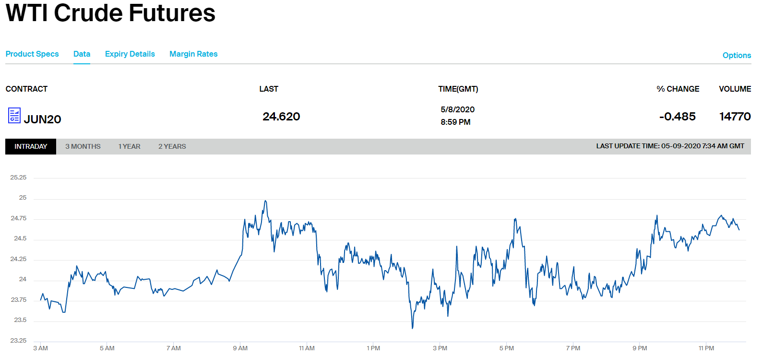Switch chart to 1 YEAR
The height and width of the screenshot is (357, 762).
point(130,146)
